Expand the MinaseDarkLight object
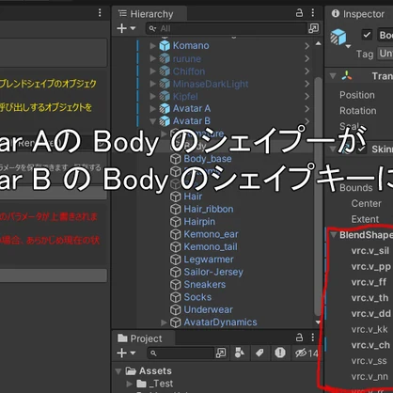The height and width of the screenshot is (393, 393). pos(152,84)
